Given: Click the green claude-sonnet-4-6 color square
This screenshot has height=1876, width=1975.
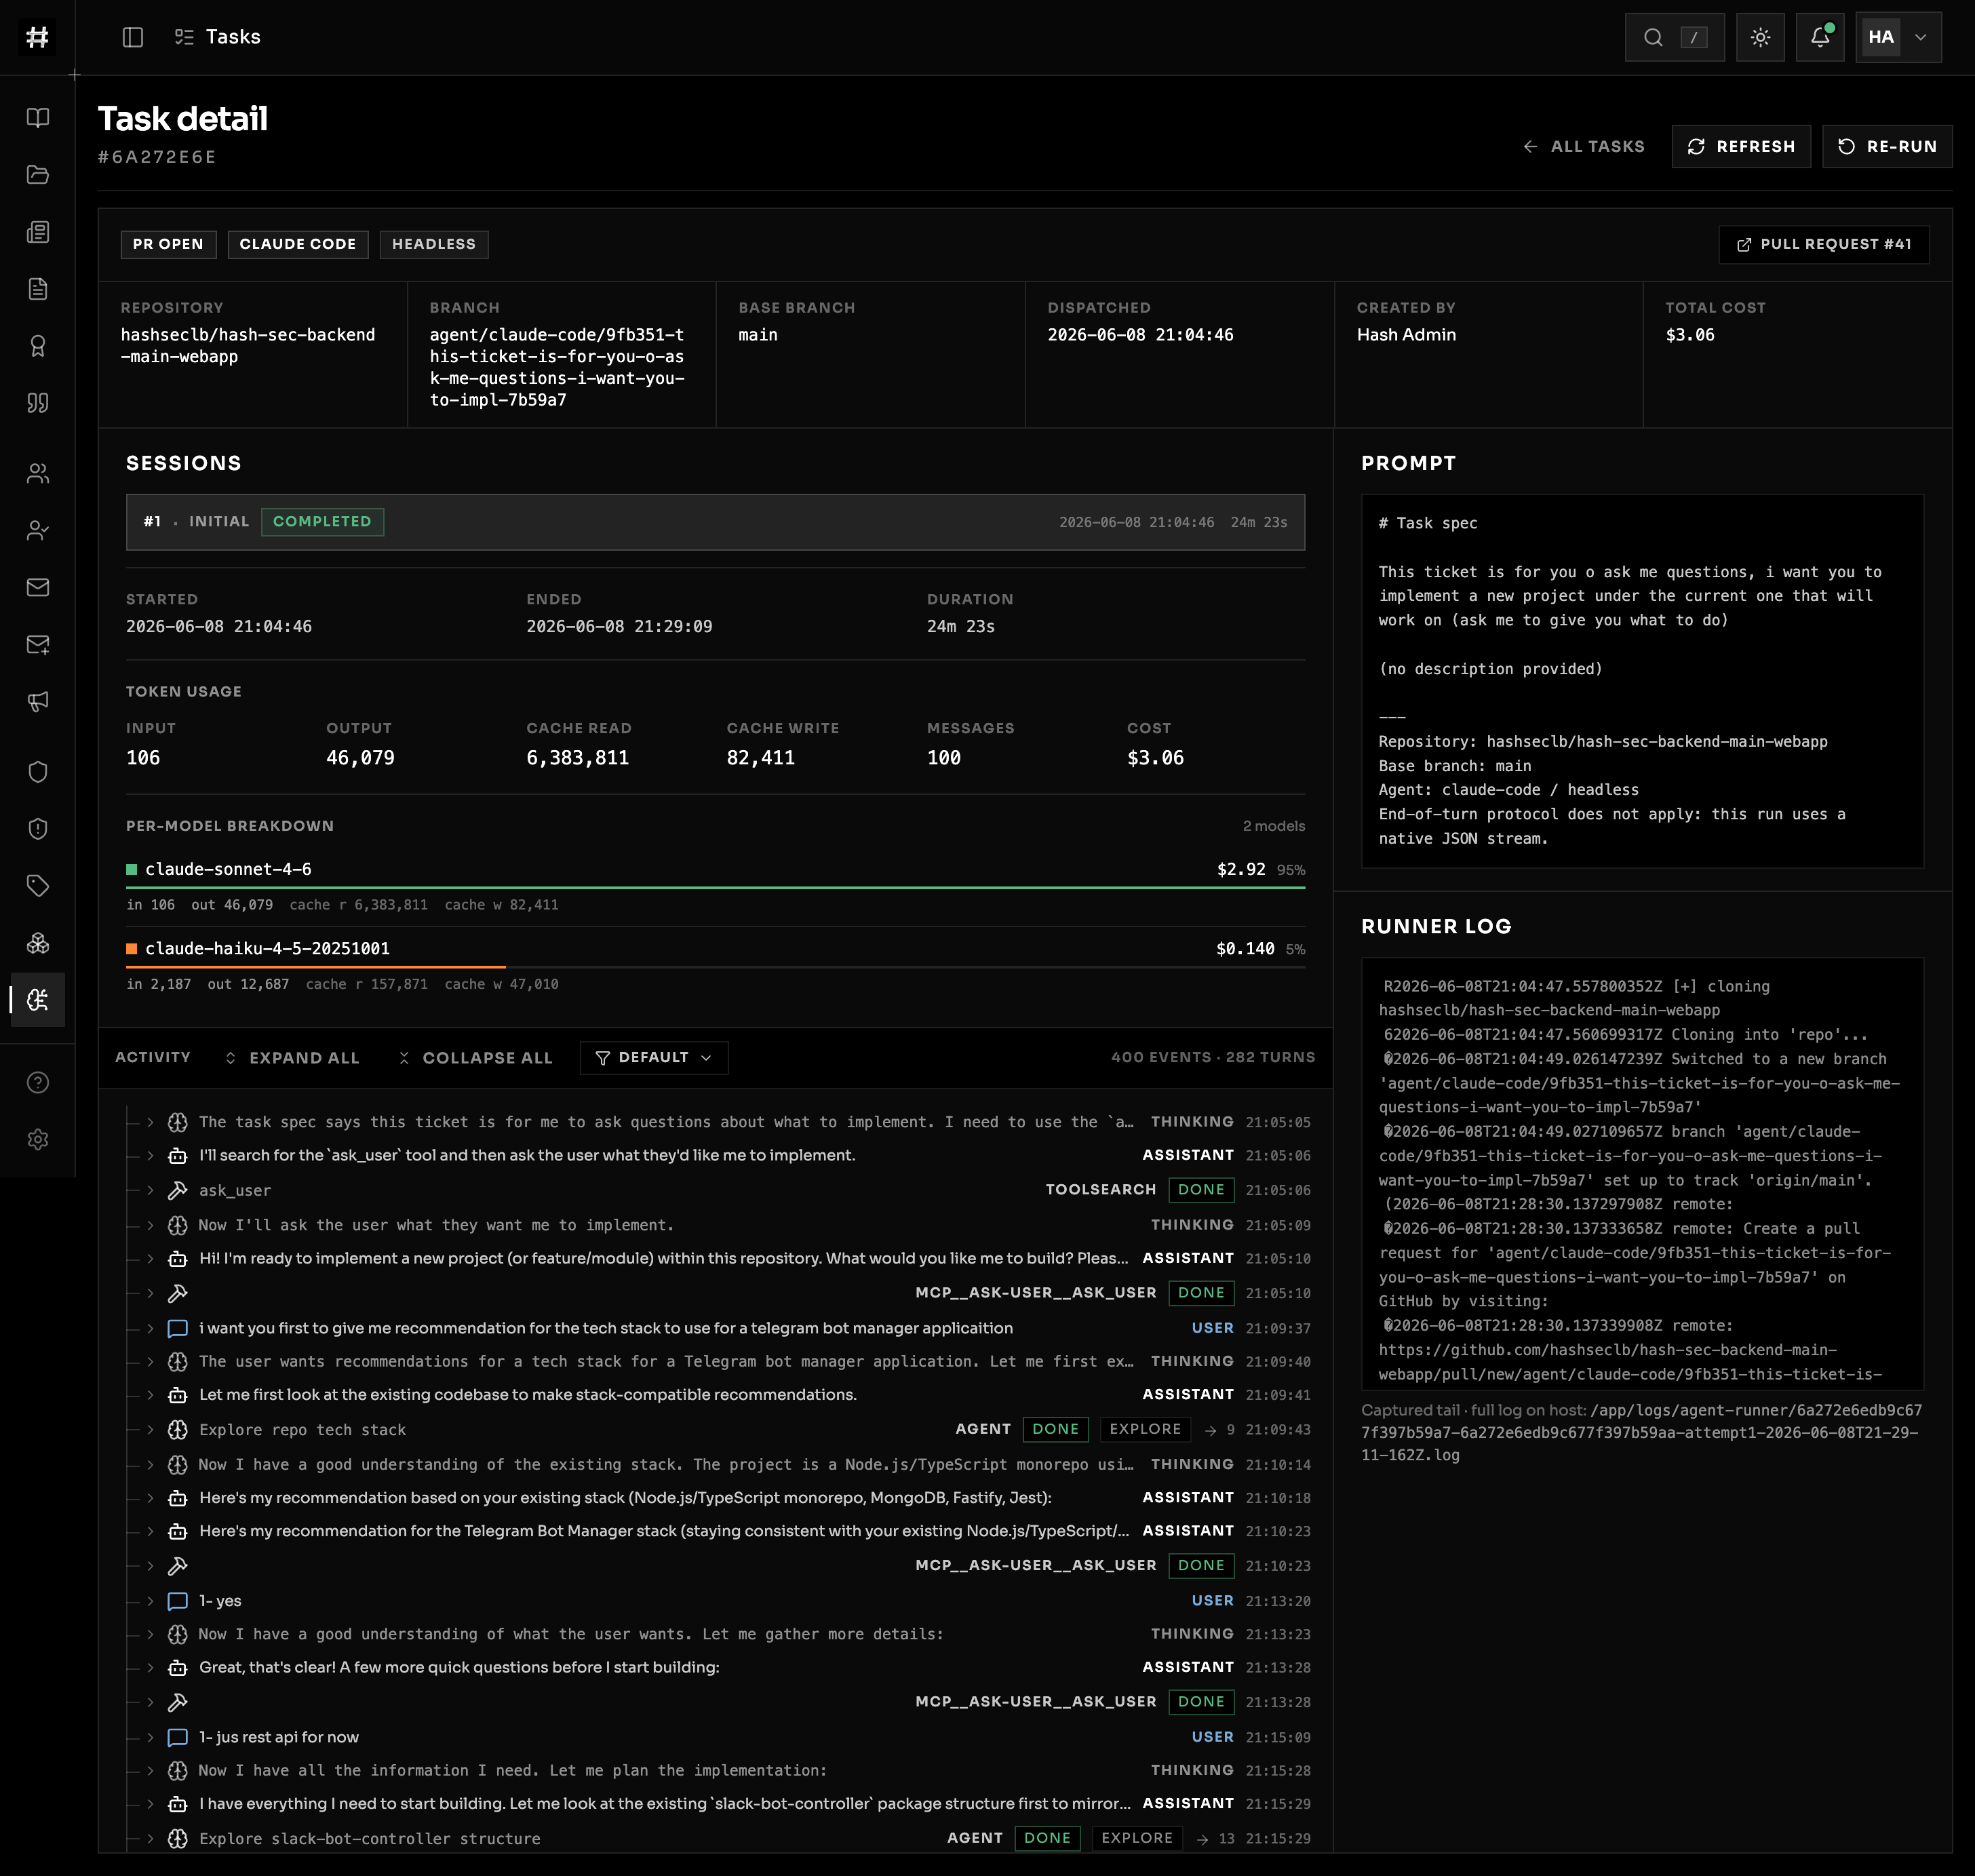Looking at the screenshot, I should point(131,869).
